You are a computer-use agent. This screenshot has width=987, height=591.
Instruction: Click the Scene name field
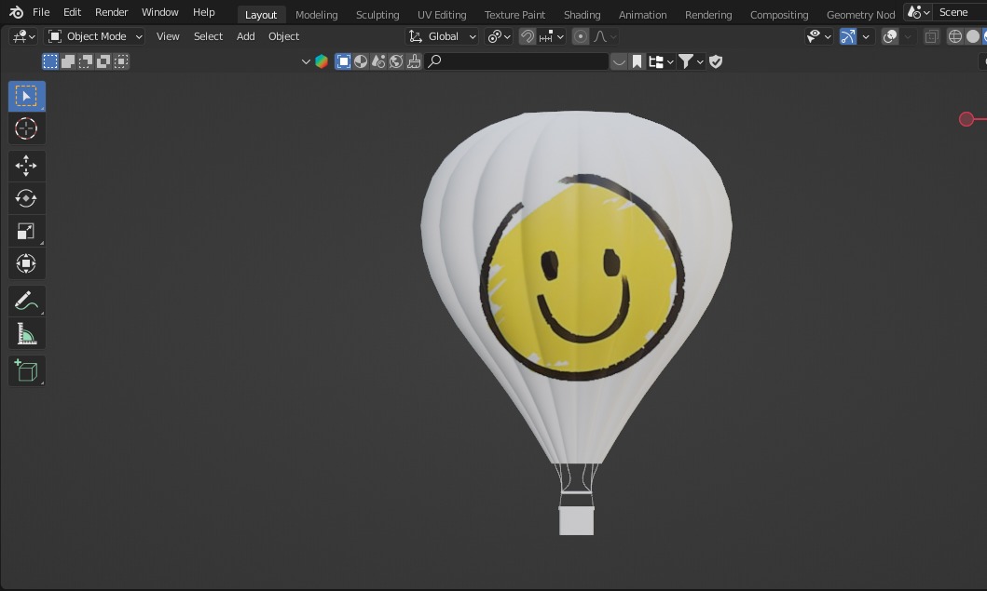(959, 12)
